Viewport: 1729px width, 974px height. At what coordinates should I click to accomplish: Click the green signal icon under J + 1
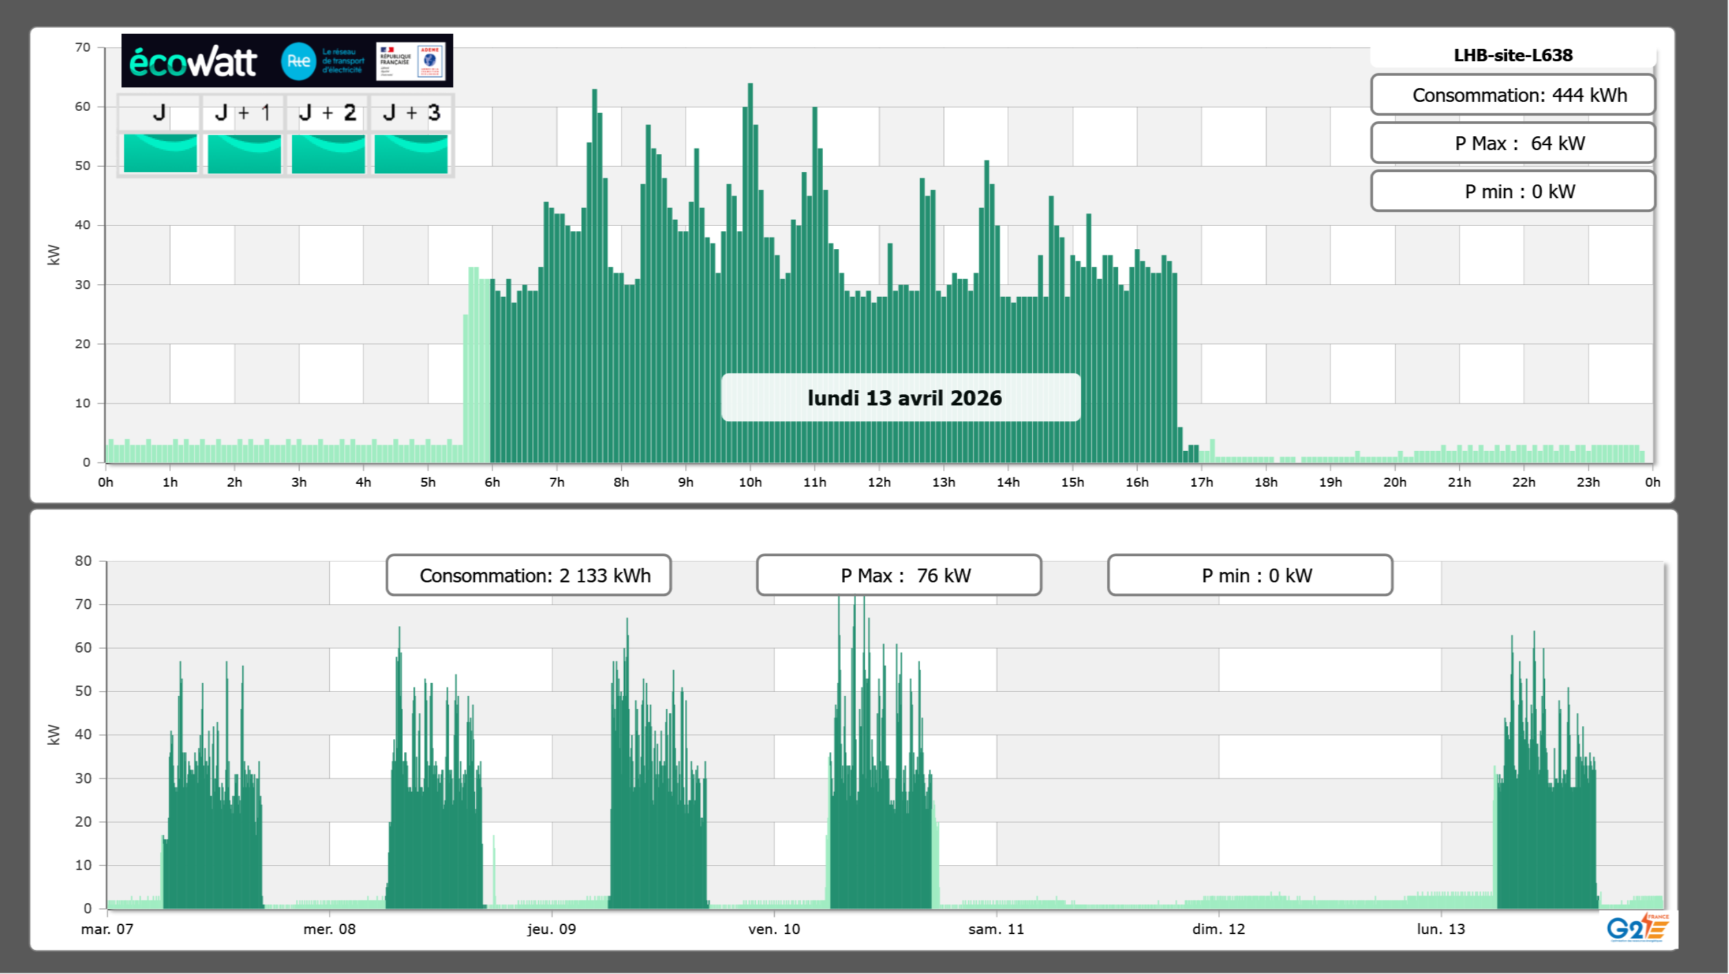(244, 153)
